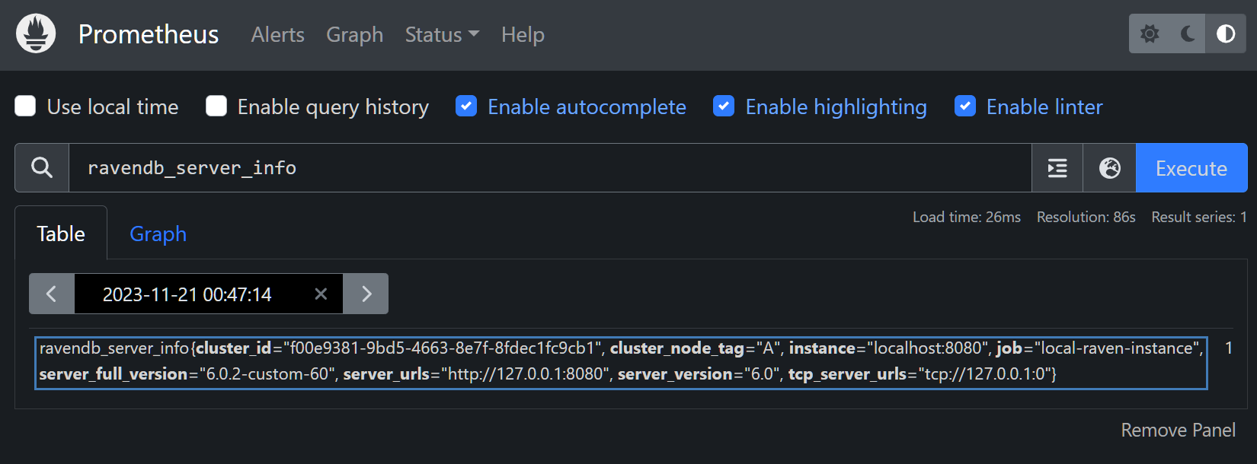
Task: Click the Enable query history label
Action: click(333, 107)
